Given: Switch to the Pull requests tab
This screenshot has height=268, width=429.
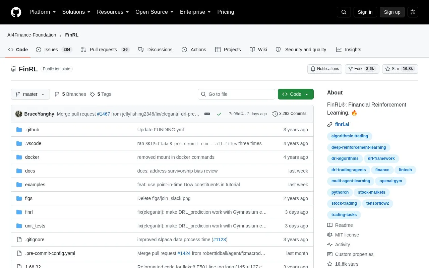Looking at the screenshot, I should 105,50.
